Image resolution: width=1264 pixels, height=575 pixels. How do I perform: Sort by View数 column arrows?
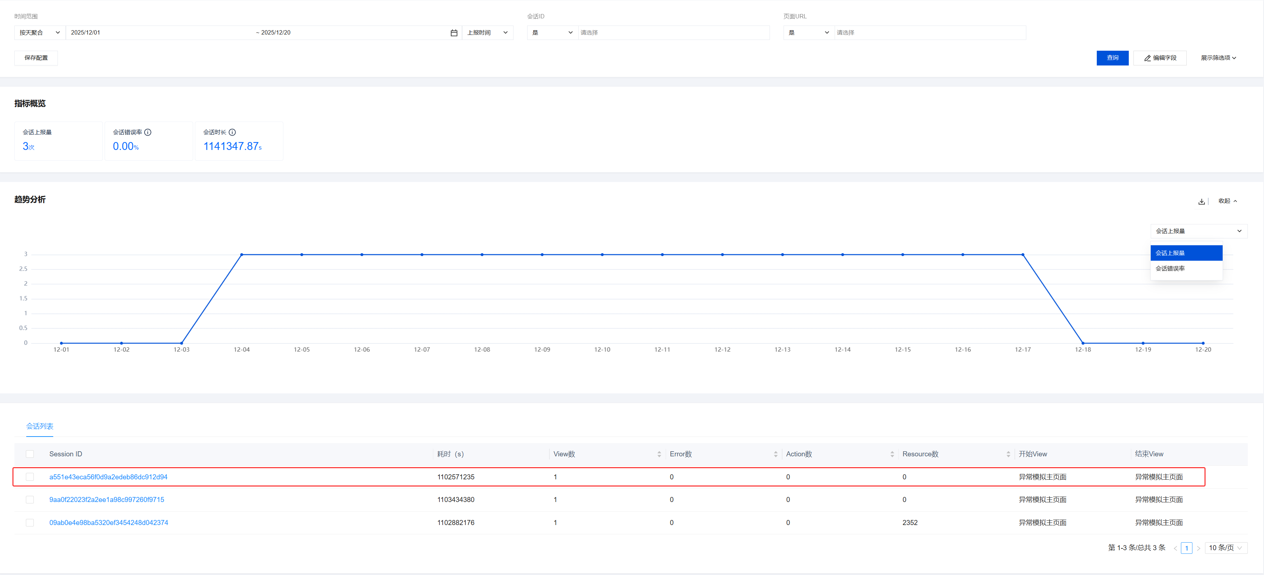(x=659, y=454)
